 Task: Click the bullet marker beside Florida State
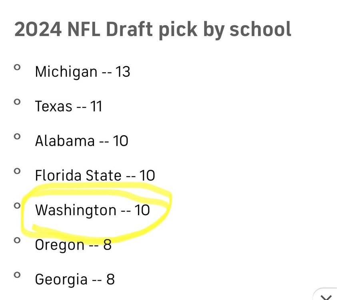coord(17,171)
